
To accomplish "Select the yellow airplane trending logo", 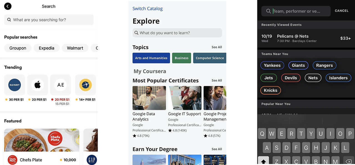I will [x=85, y=85].
